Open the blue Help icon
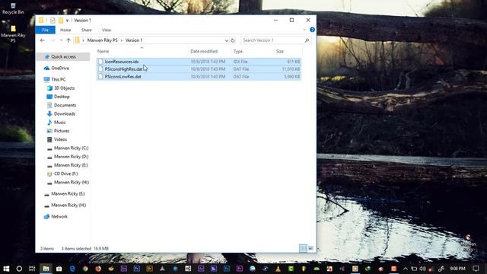This screenshot has height=274, width=487. pos(312,30)
